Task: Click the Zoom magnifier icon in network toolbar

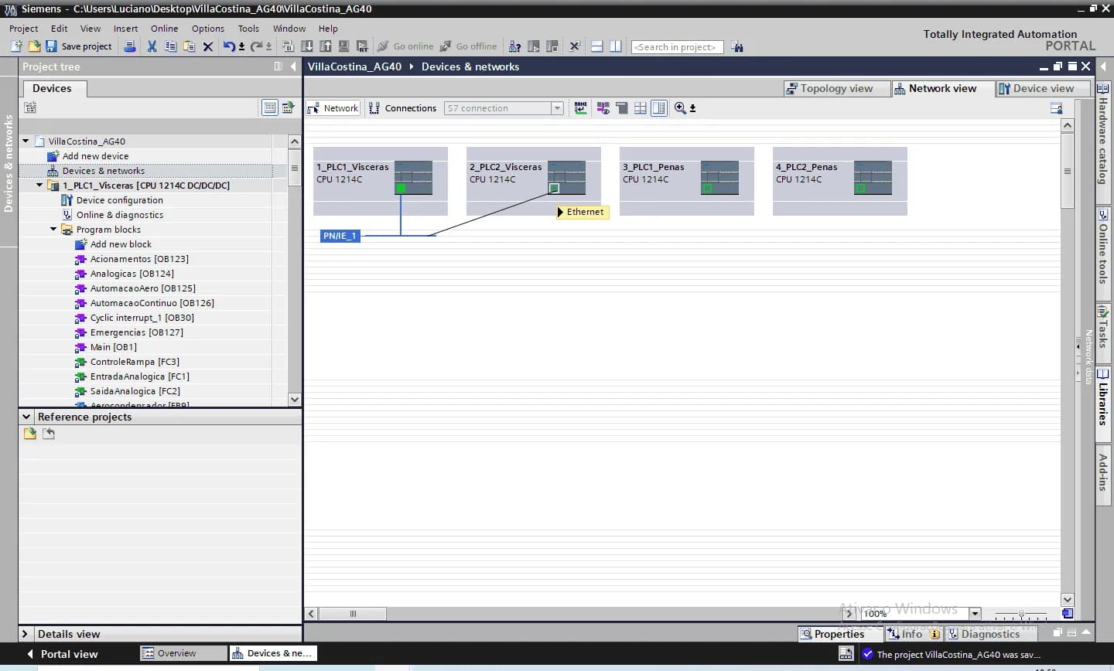Action: point(680,108)
